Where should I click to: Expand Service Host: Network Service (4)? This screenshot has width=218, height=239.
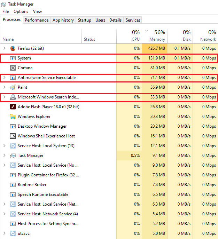(x=5, y=214)
